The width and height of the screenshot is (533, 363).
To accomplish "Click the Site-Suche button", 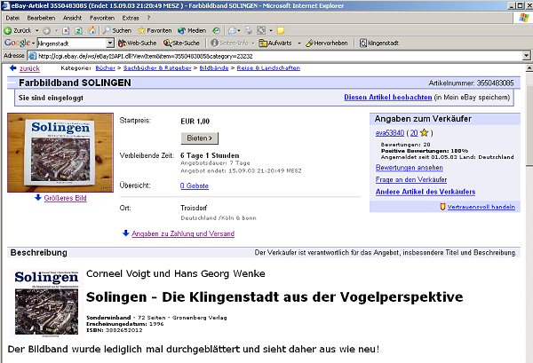I will pos(181,43).
